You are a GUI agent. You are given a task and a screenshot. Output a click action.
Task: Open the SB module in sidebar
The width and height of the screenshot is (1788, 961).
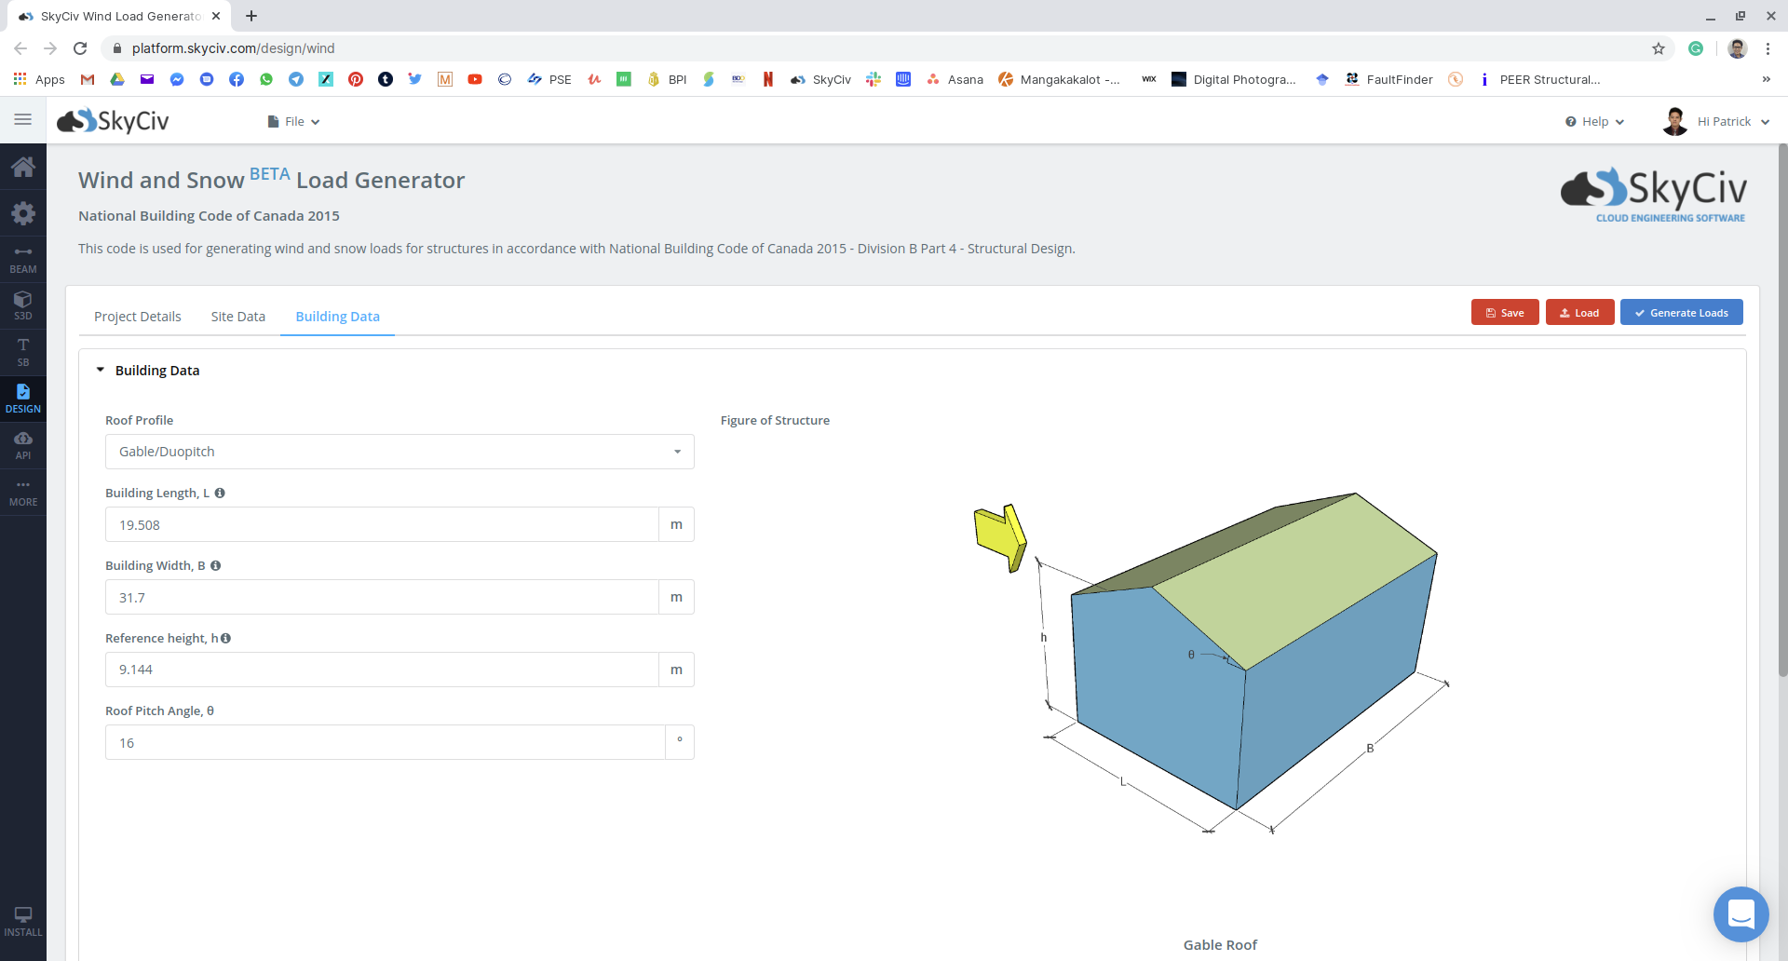pyautogui.click(x=23, y=352)
